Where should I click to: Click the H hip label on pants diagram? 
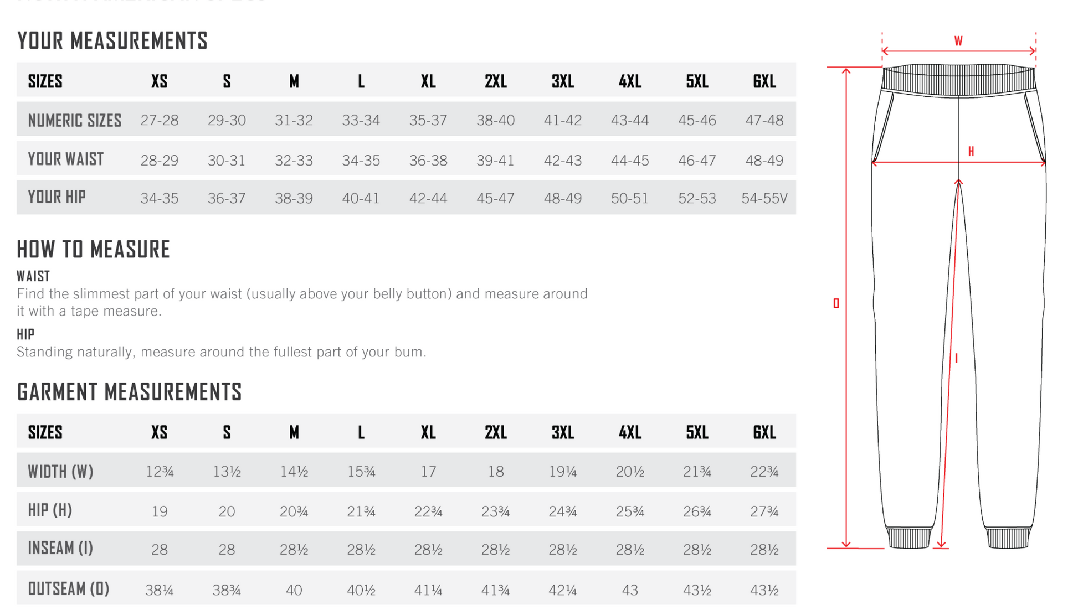point(971,151)
